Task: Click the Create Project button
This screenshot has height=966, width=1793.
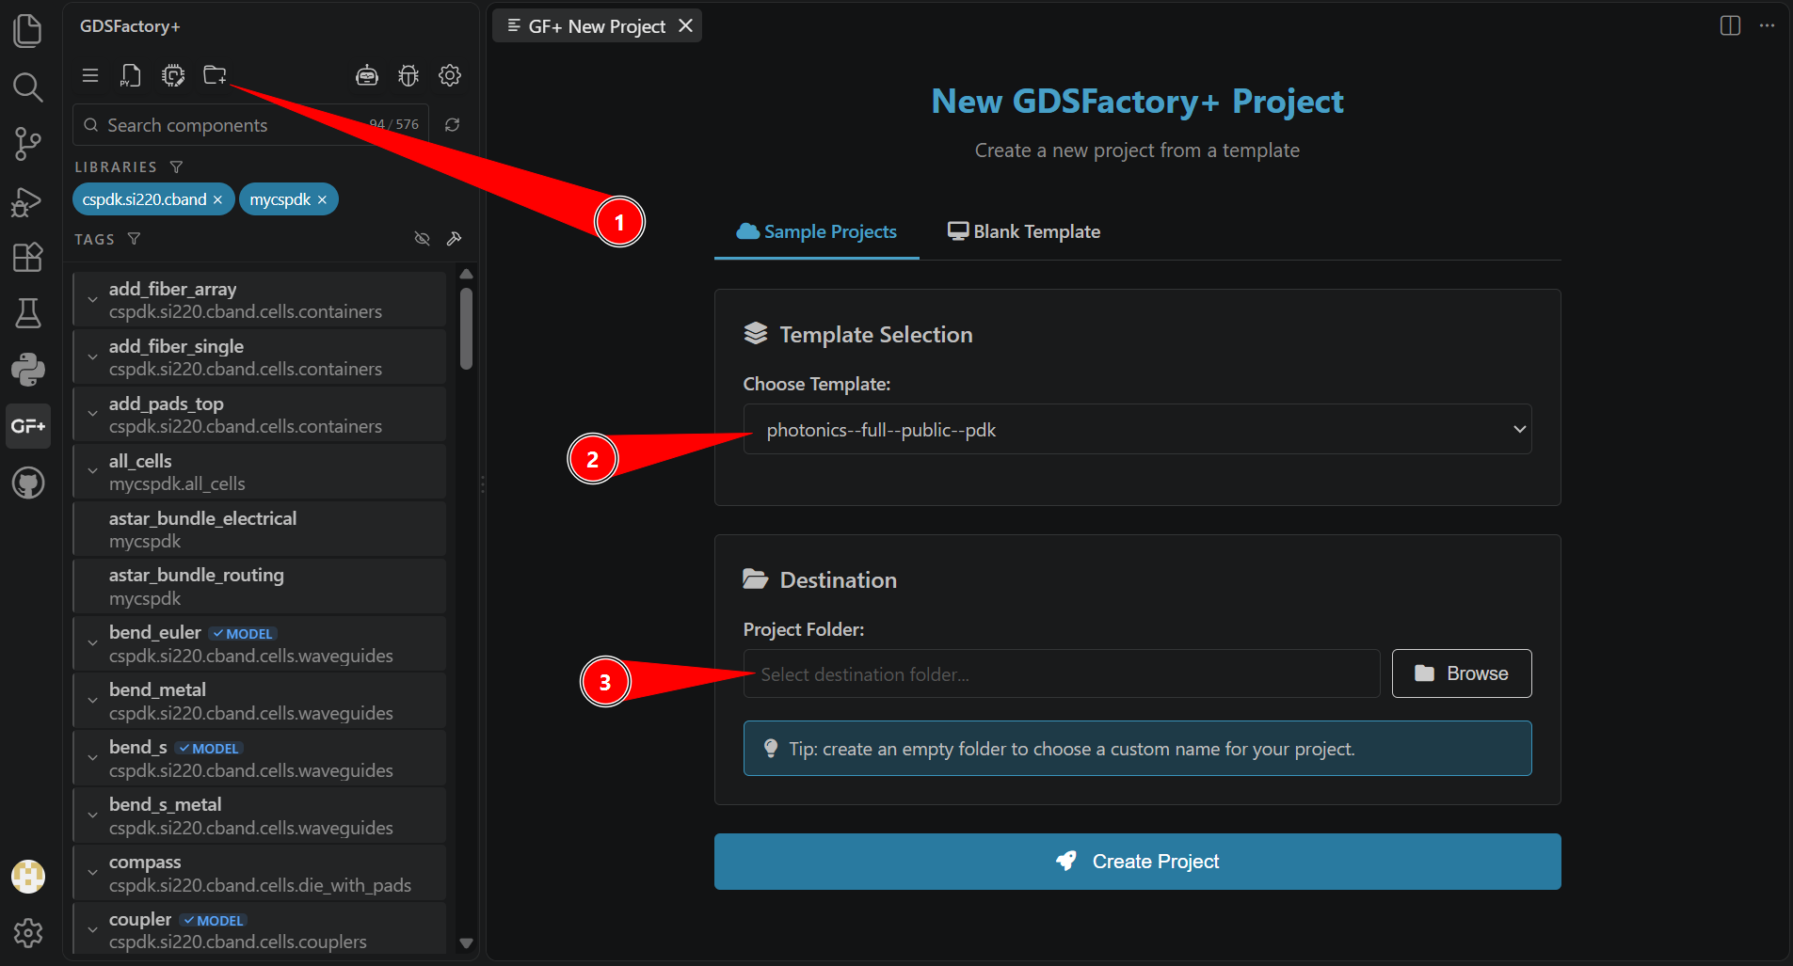Action: click(1137, 862)
